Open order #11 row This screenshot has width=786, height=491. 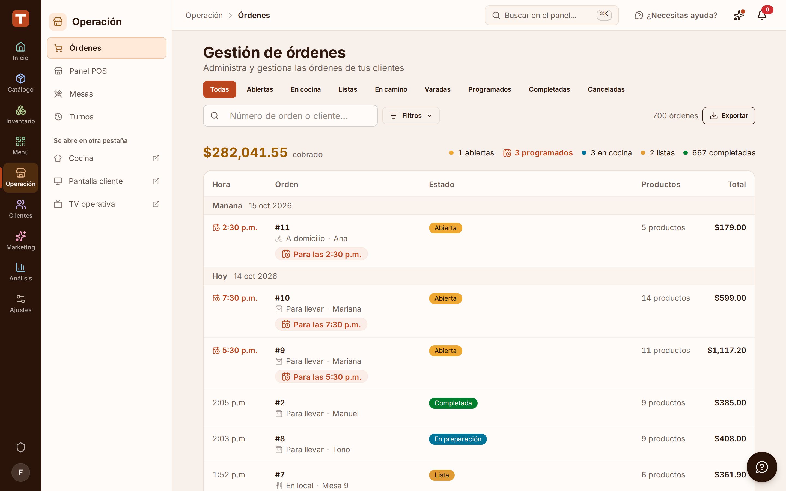point(479,241)
